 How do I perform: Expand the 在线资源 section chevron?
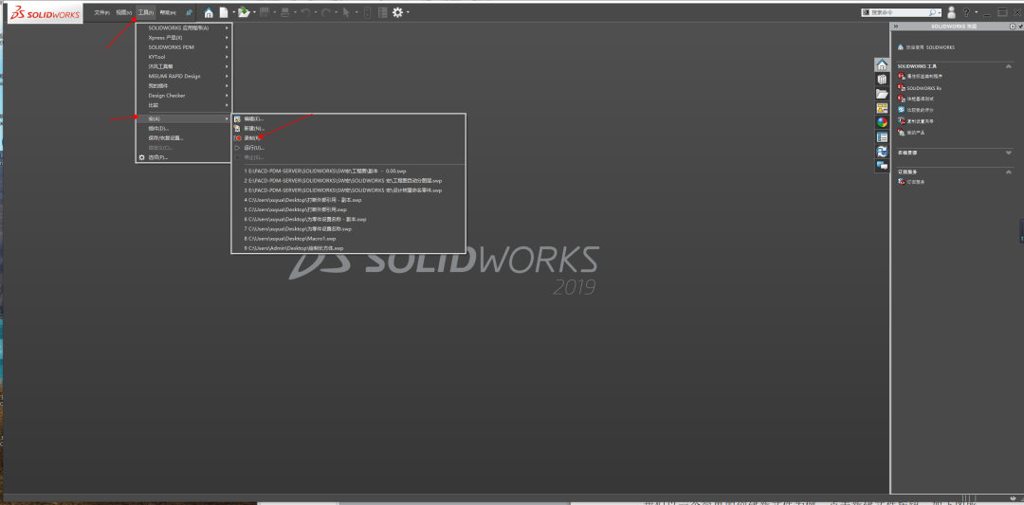(1009, 153)
